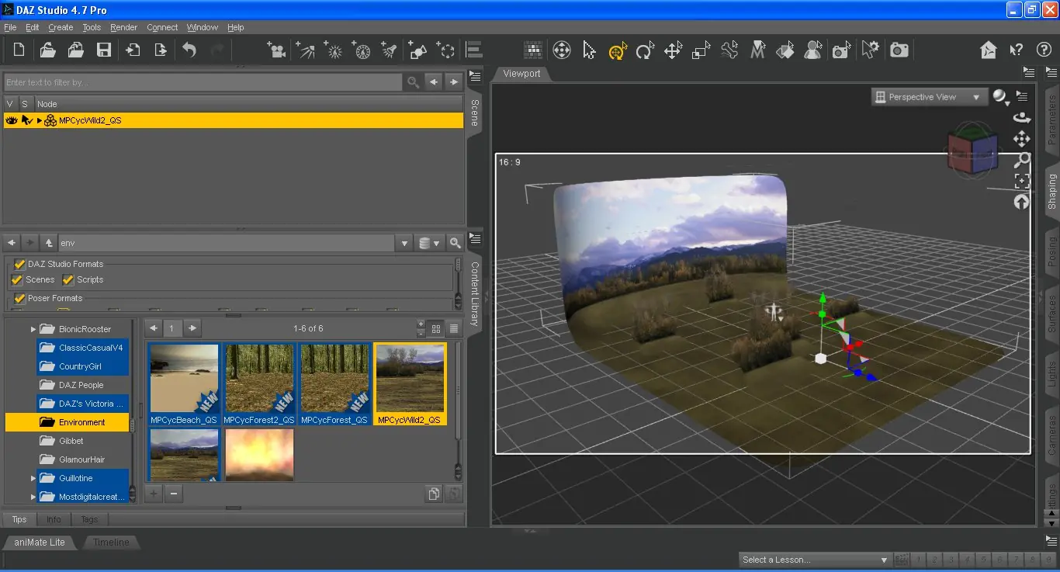Click the Save scene icon
This screenshot has height=572, width=1060.
pyautogui.click(x=103, y=50)
